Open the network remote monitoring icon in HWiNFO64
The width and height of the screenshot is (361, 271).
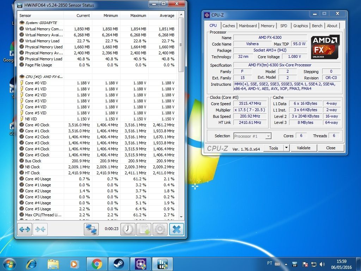pyautogui.click(x=91, y=229)
